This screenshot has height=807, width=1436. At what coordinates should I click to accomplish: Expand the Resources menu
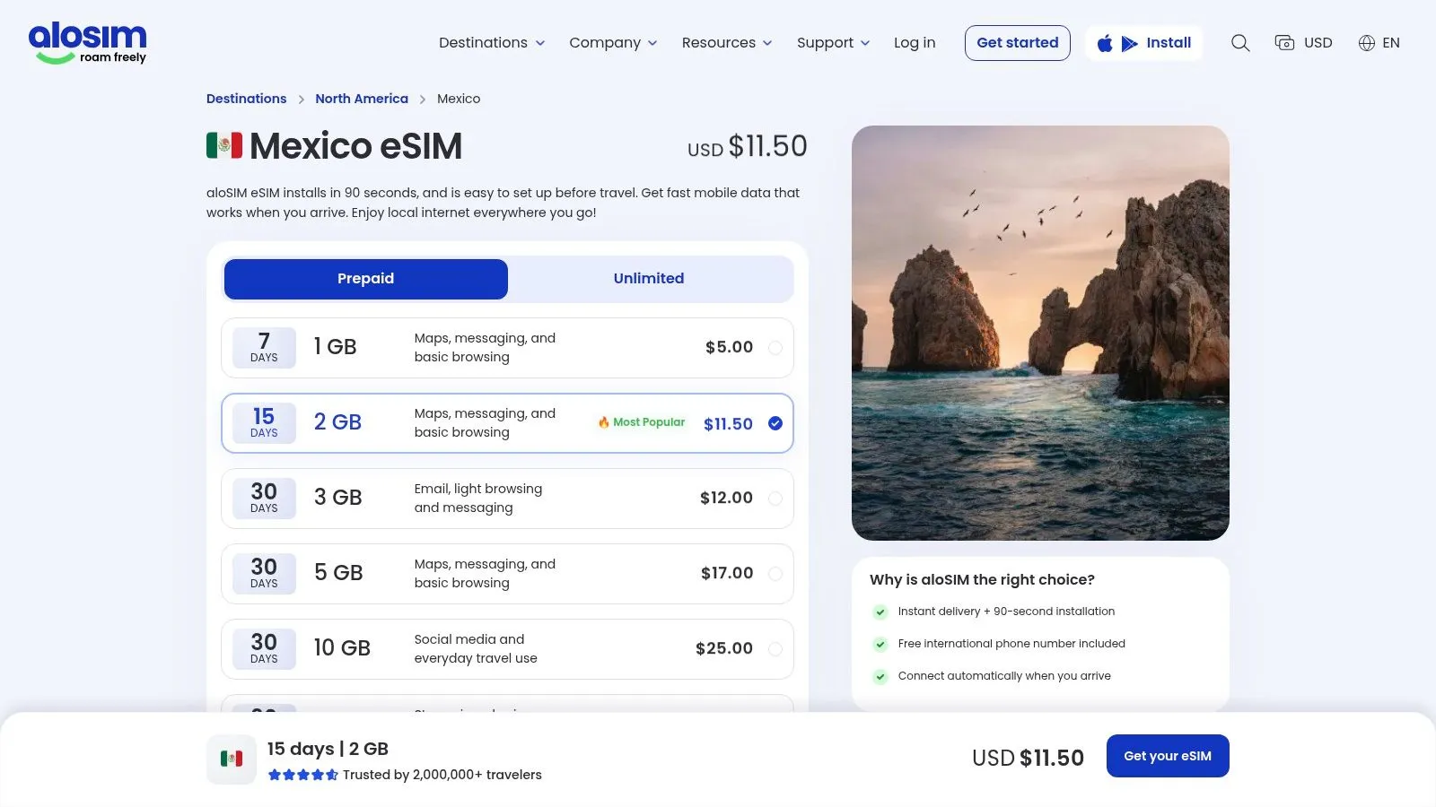click(727, 43)
